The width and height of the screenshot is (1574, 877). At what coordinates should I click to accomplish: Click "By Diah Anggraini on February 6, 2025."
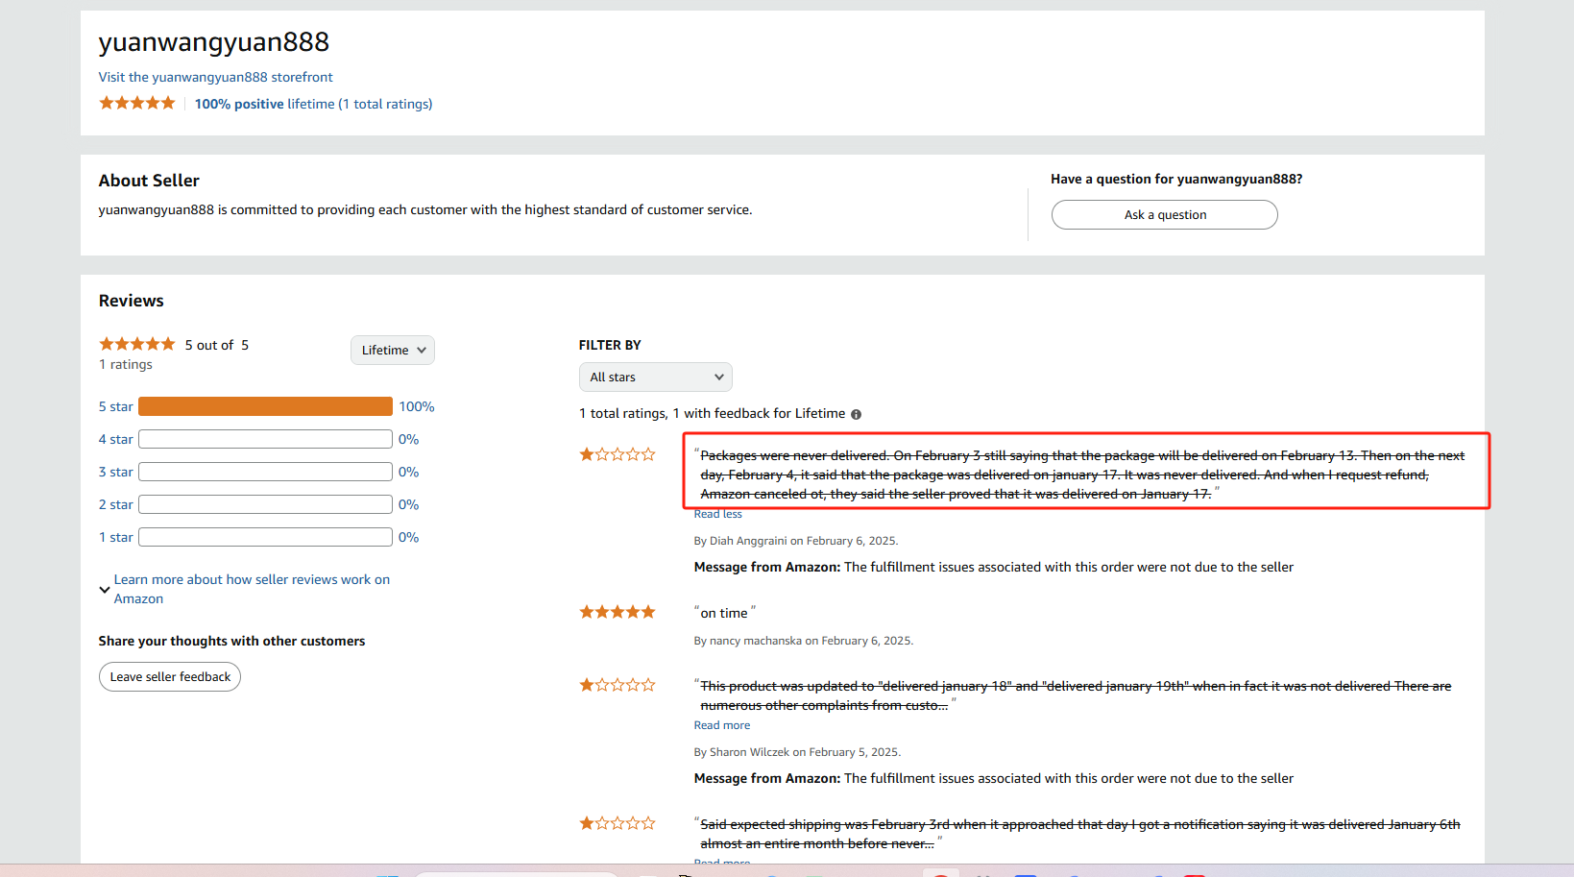796,541
